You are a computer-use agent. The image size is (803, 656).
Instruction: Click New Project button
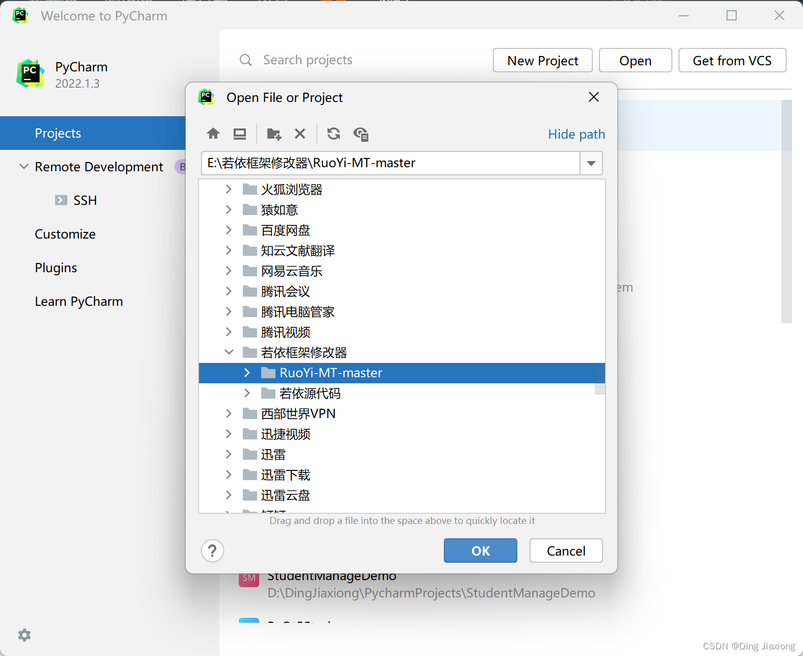click(543, 60)
